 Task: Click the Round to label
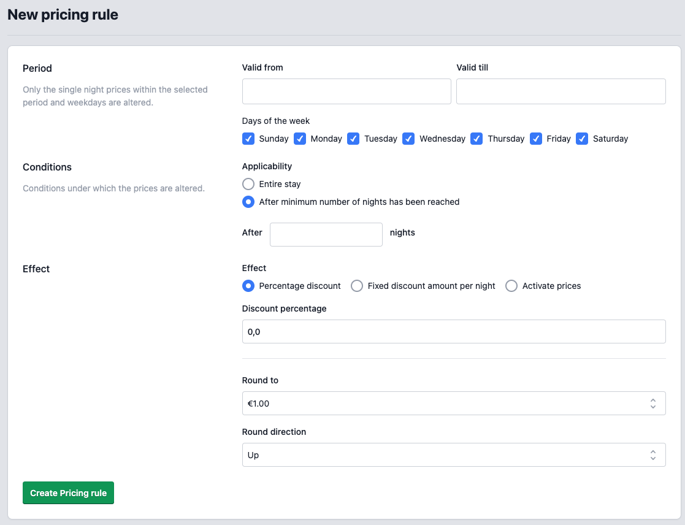[x=260, y=380]
